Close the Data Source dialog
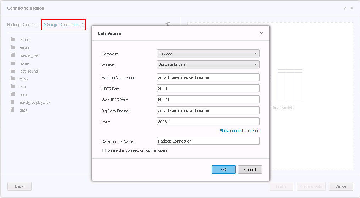The height and width of the screenshot is (198, 360). pos(261,33)
